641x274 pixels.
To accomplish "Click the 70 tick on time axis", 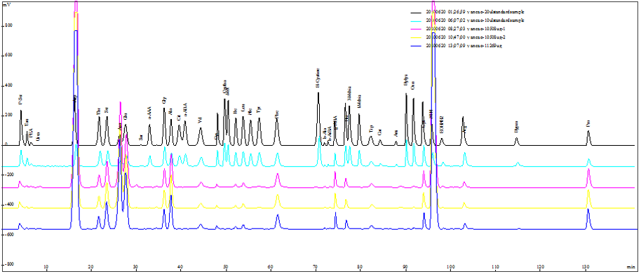I will (x=315, y=268).
